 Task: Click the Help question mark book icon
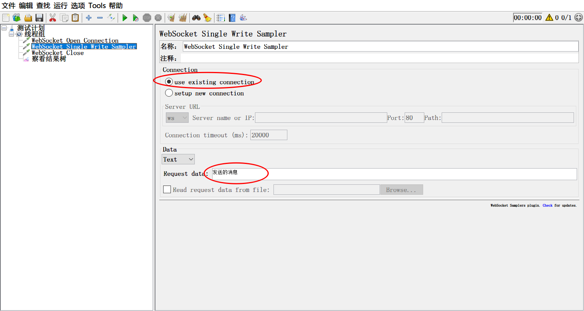click(x=232, y=18)
